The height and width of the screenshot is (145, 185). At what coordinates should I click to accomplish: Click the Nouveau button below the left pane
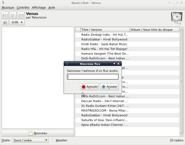click(38, 133)
